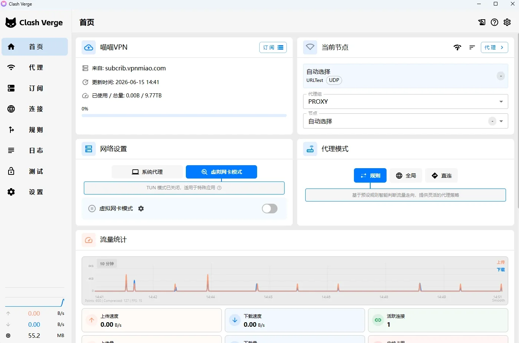
Task: Click the 规则 rules sidebar icon
Action: [11, 130]
